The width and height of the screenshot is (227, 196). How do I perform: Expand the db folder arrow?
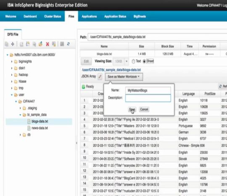(x=20, y=135)
